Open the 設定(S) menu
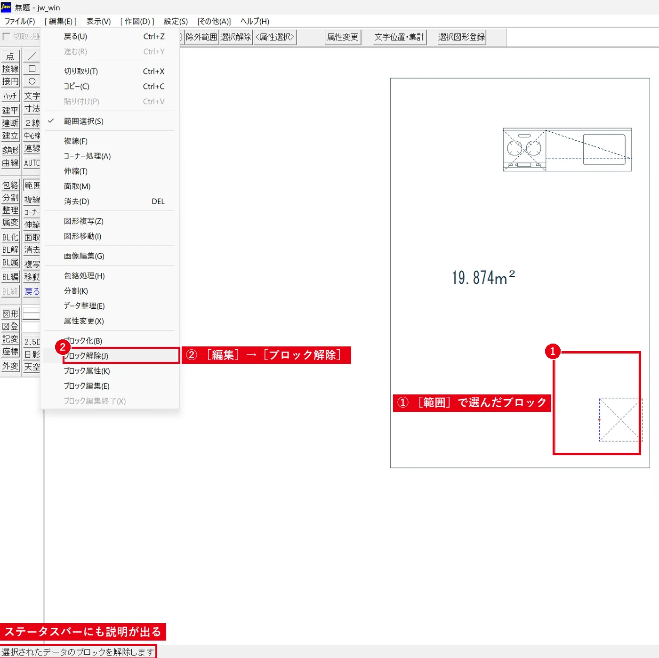 (176, 21)
